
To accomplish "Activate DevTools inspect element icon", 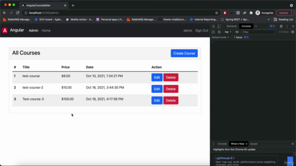I will tap(213, 26).
